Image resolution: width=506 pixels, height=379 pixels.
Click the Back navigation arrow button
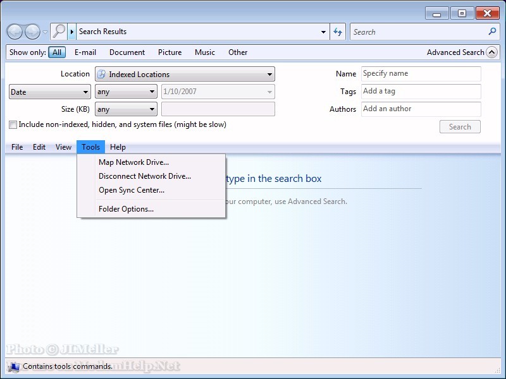[x=15, y=32]
